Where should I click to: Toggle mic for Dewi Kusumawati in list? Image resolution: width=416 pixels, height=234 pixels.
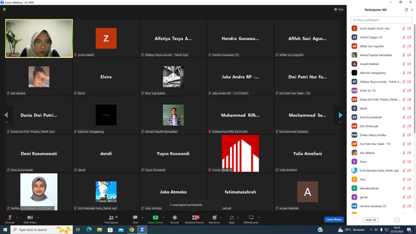click(404, 117)
